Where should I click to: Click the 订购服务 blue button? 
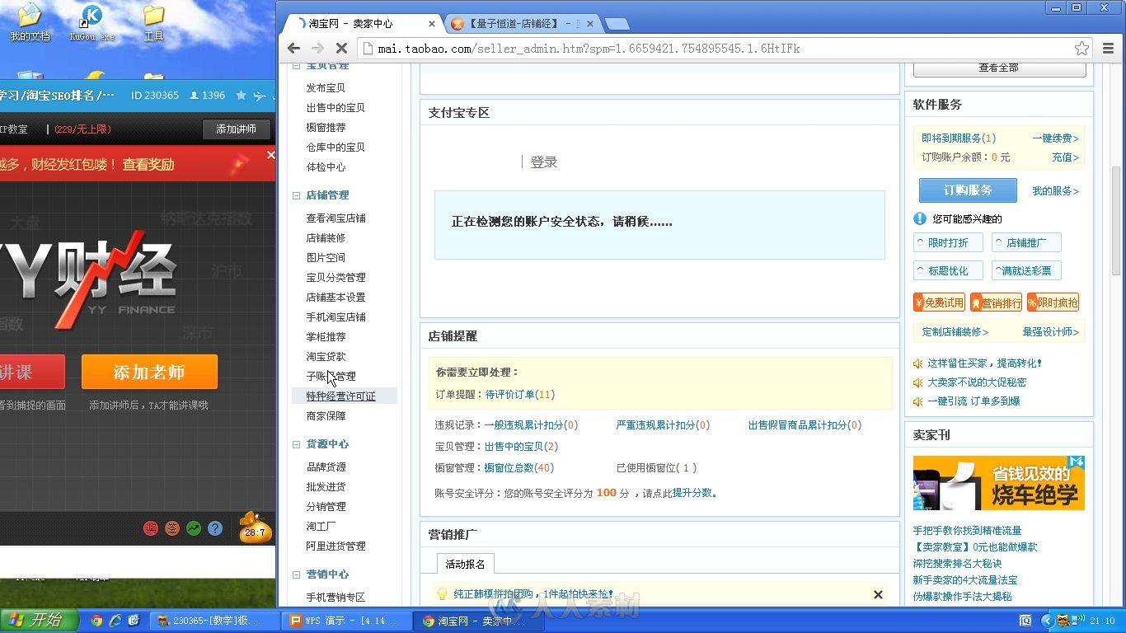pyautogui.click(x=968, y=190)
